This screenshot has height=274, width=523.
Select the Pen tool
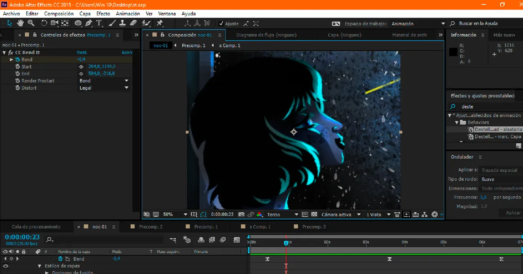tap(89, 23)
